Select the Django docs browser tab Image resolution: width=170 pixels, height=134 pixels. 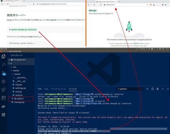[11, 1]
